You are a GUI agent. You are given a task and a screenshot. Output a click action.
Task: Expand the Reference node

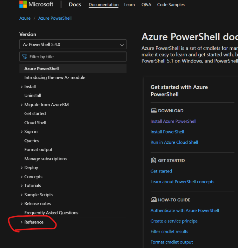[x=22, y=222]
